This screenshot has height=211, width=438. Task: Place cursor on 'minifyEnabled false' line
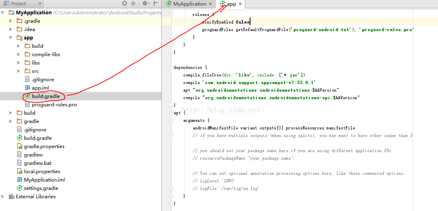226,22
